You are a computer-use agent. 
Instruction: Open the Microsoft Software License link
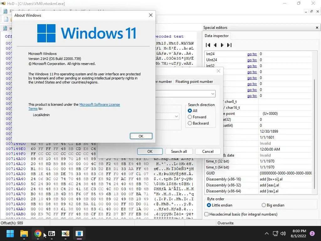point(99,104)
